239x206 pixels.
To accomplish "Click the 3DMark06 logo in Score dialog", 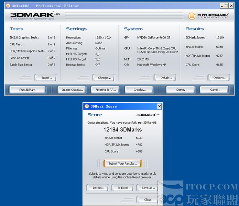I will click(148, 115).
